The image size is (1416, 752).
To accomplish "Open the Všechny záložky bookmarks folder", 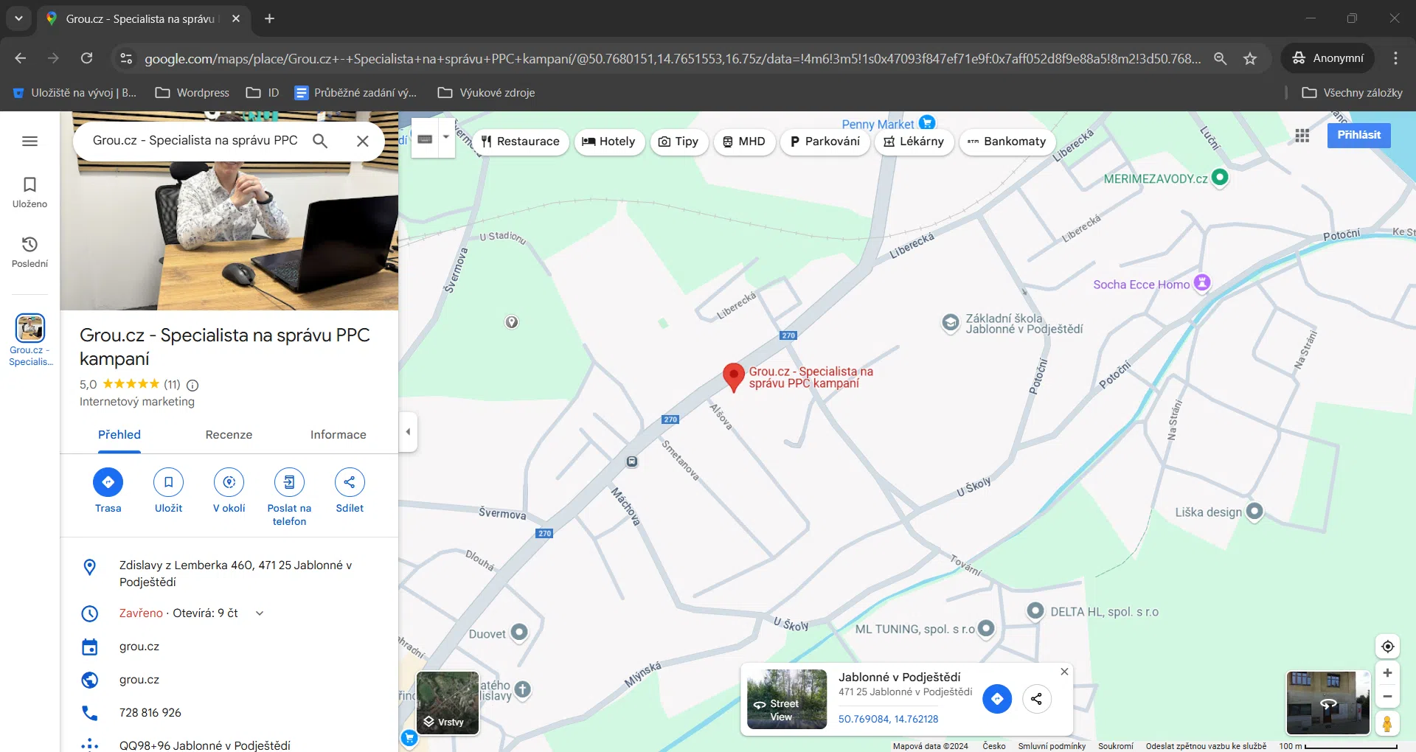I will 1352,93.
